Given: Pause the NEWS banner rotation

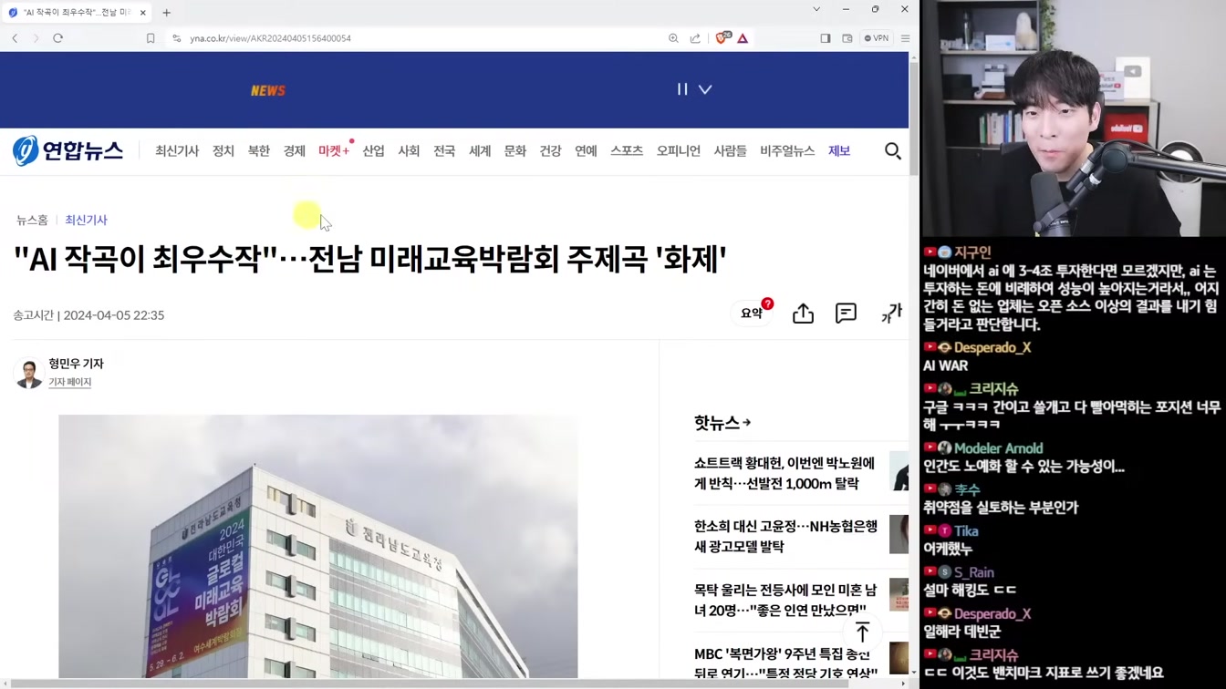Looking at the screenshot, I should coord(681,89).
